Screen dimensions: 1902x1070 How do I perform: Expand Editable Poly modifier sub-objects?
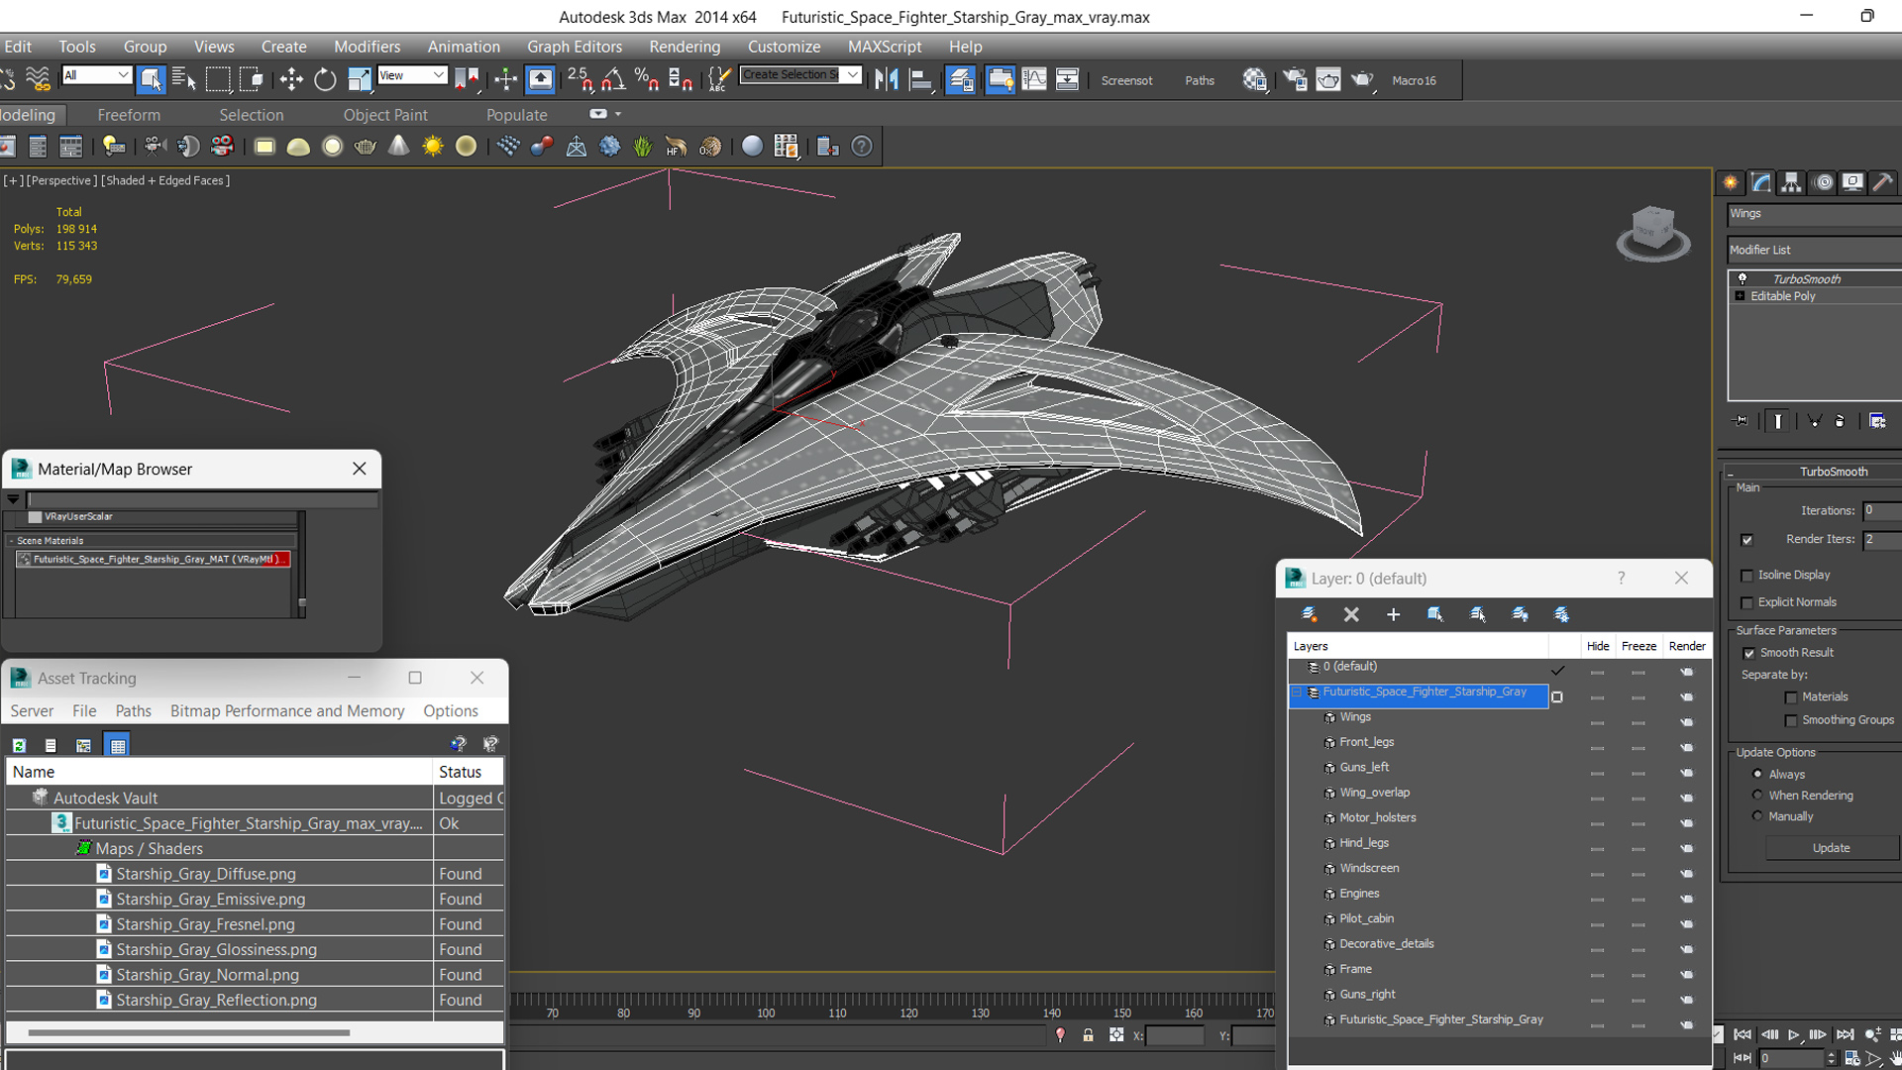click(1740, 296)
